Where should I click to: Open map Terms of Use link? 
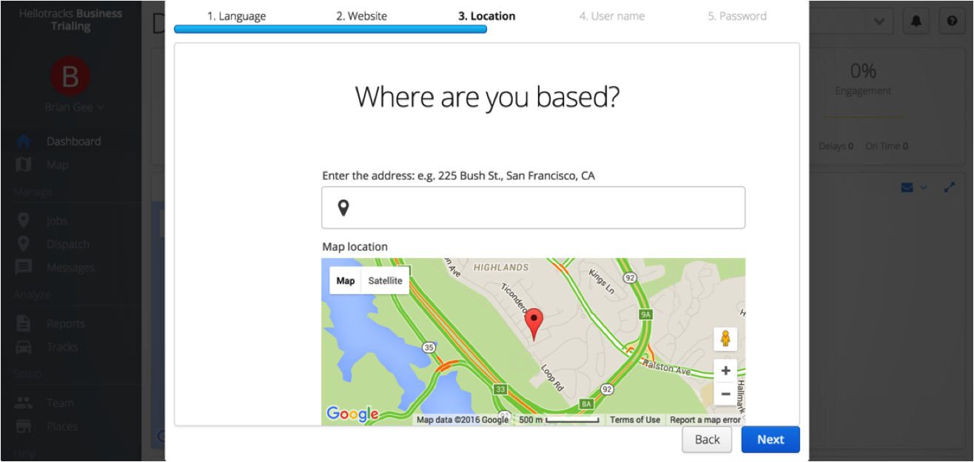click(635, 420)
